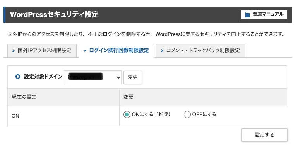This screenshot has width=296, height=147.
Task: Click the arrow icon on 国外IPアクセス制限設定 tab
Action: pos(13,51)
